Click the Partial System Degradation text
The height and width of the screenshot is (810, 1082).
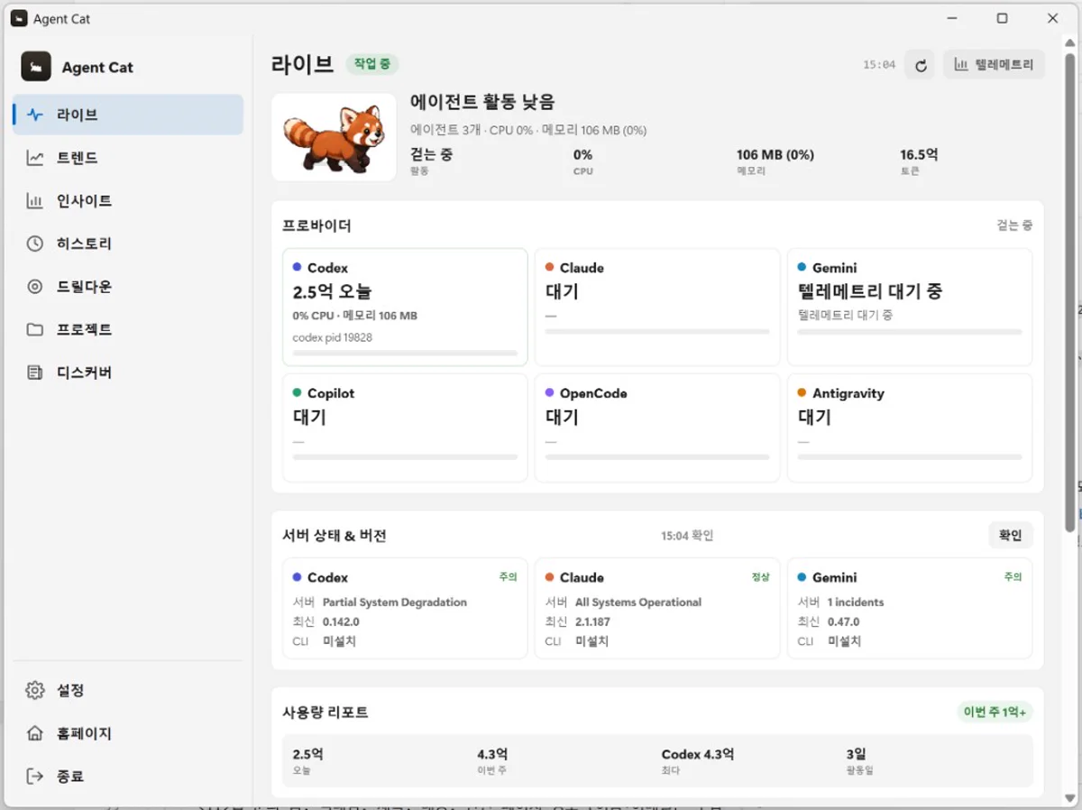395,603
